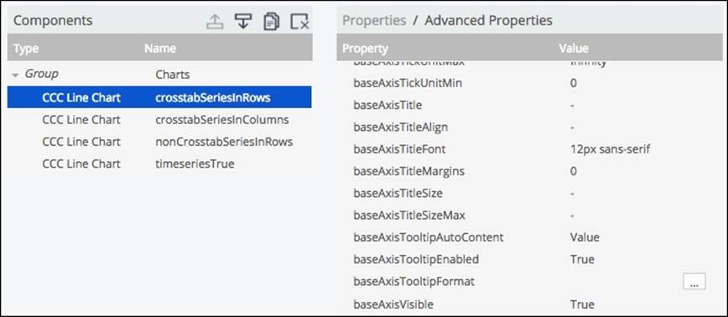Click the baseAxisTitleSizeMax property name
This screenshot has width=728, height=317.
coord(409,216)
